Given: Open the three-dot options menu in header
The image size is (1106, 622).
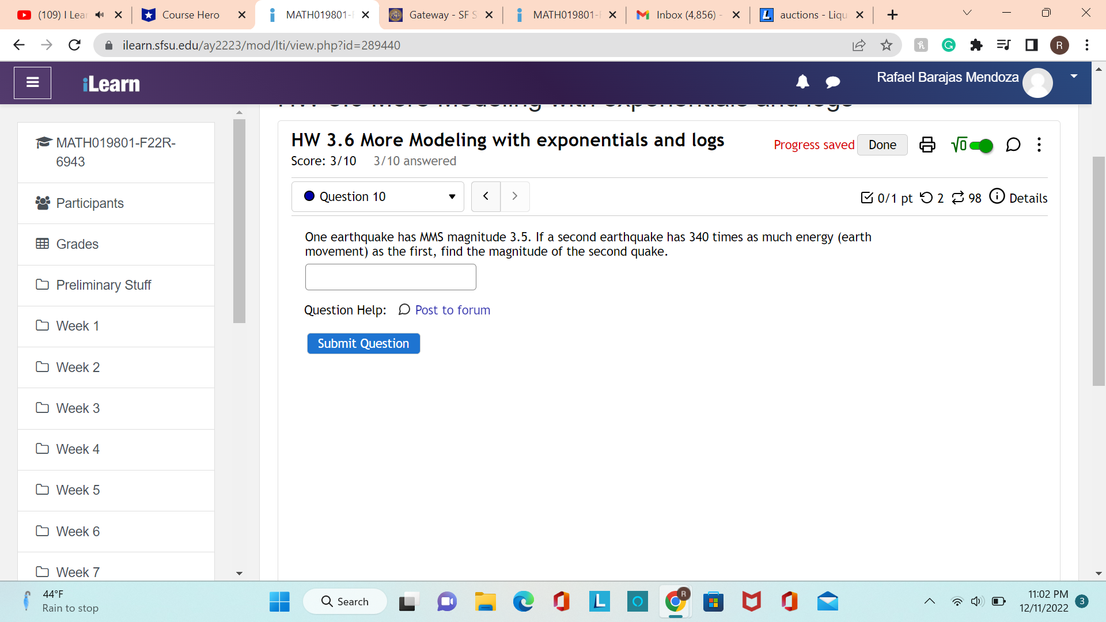Looking at the screenshot, I should pyautogui.click(x=1039, y=145).
